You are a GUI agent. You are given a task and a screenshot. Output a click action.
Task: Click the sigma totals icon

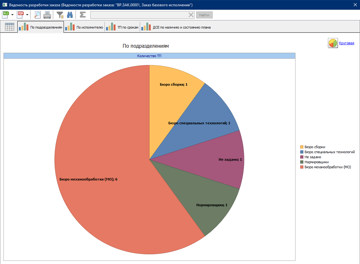pos(82,14)
